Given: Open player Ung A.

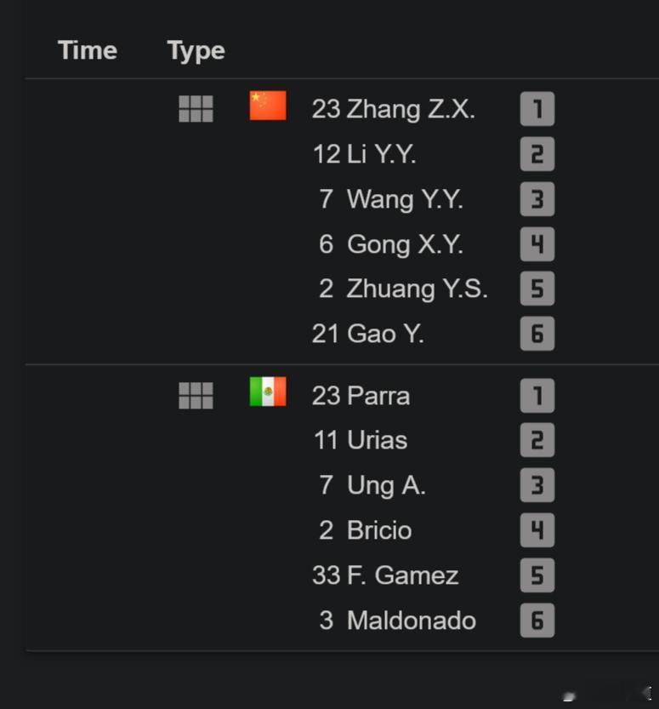Looking at the screenshot, I should pos(372,486).
